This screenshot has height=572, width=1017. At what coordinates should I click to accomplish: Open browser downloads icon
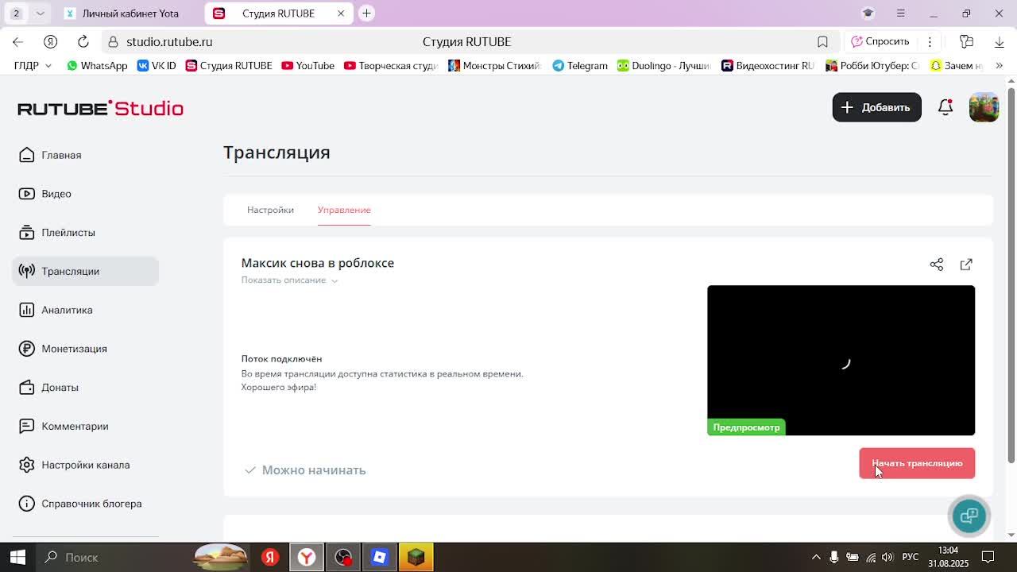click(1000, 41)
